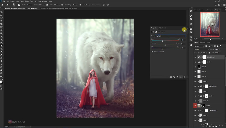Image resolution: width=226 pixels, height=128 pixels.
Task: Click the Magenta-Green slider handle
Action: tap(165, 45)
